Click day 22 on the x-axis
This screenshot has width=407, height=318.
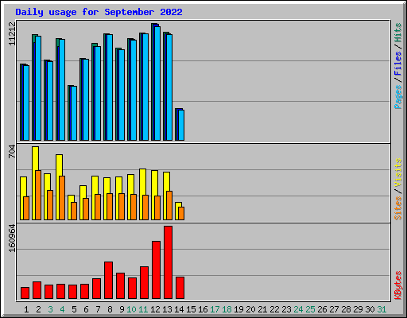(274, 309)
